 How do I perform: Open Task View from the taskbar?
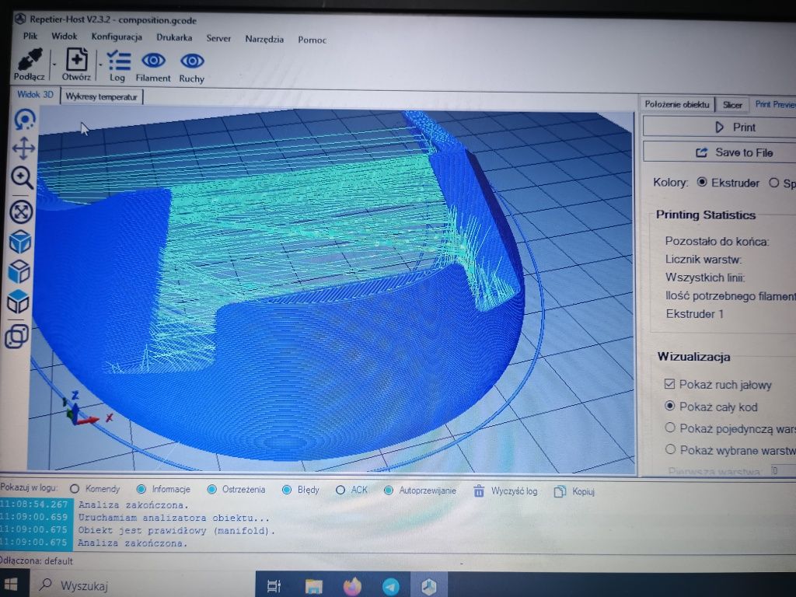(274, 586)
